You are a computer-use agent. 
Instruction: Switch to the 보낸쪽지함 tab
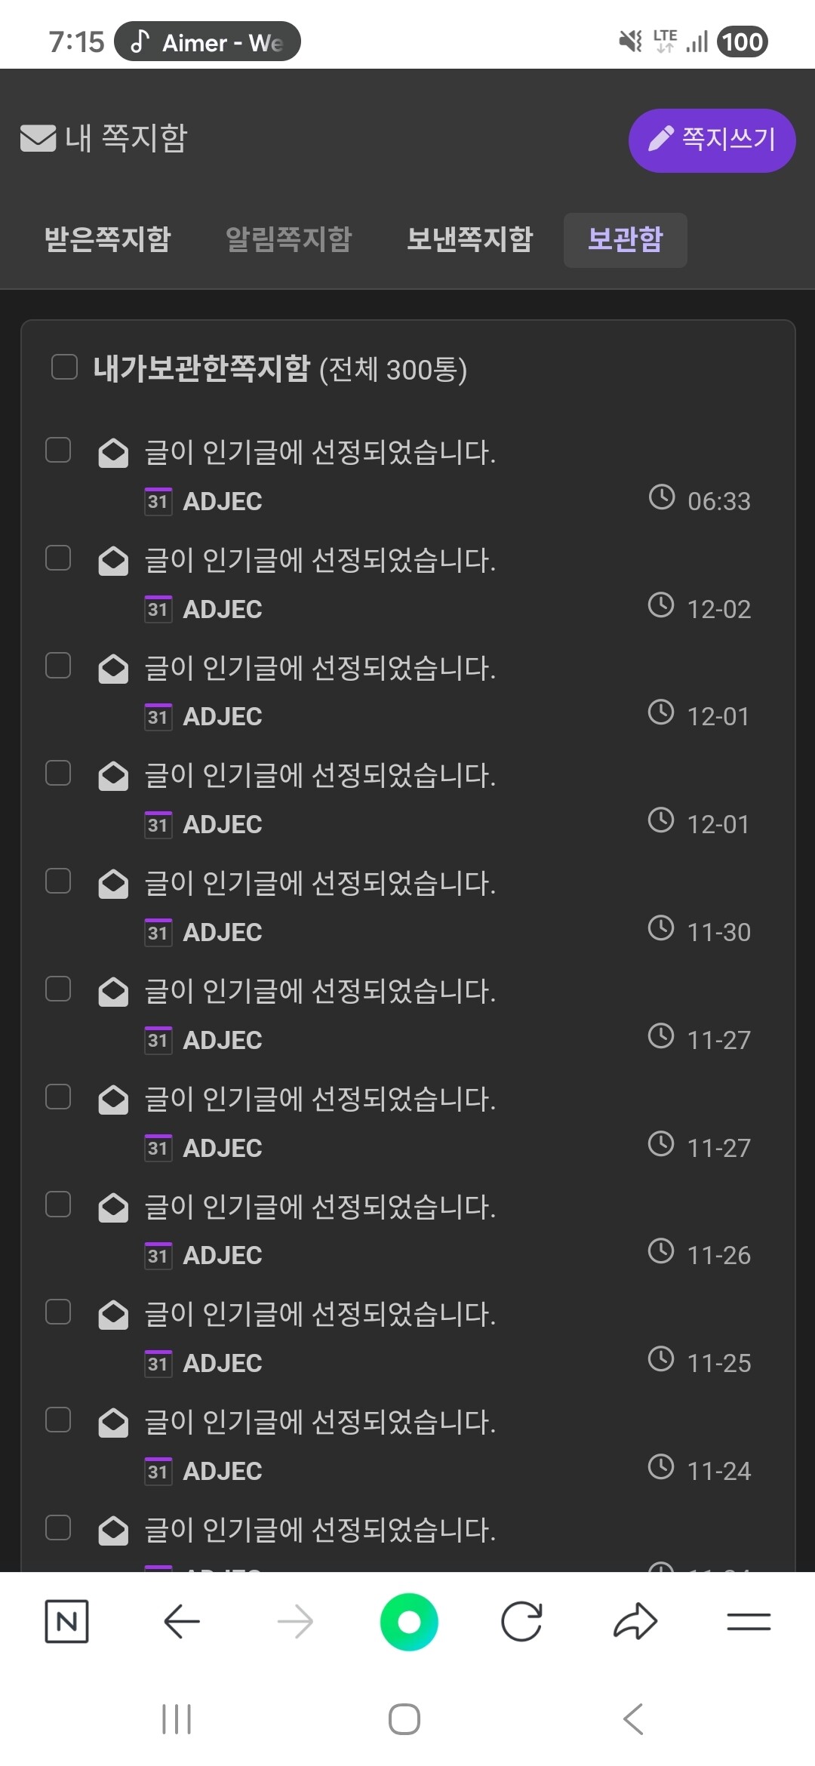pos(470,239)
